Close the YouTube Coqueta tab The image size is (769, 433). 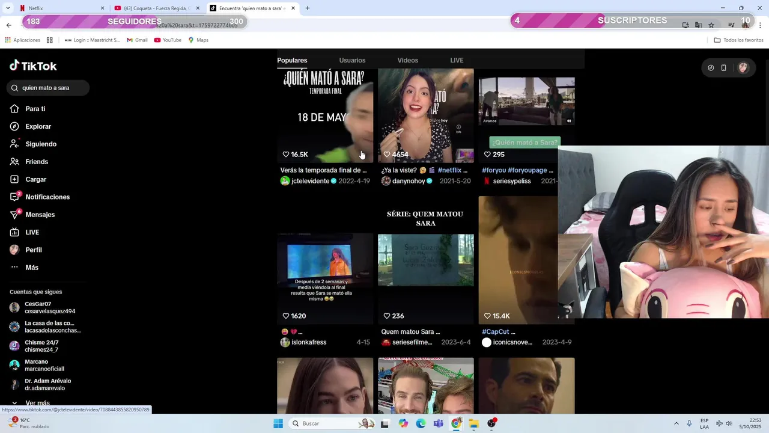pos(198,8)
